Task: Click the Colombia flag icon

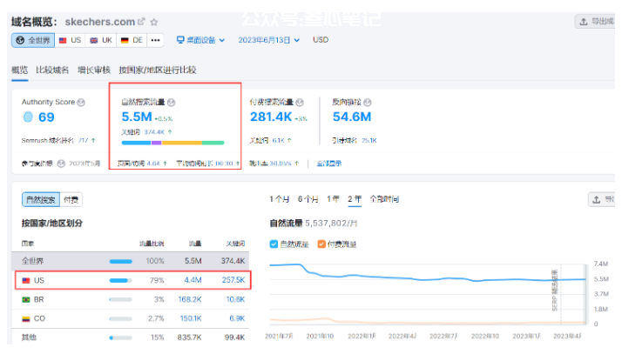Action: coord(26,318)
